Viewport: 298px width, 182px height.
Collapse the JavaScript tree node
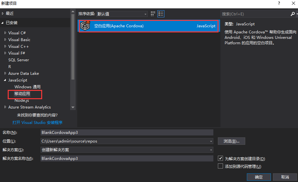[x=5, y=80]
